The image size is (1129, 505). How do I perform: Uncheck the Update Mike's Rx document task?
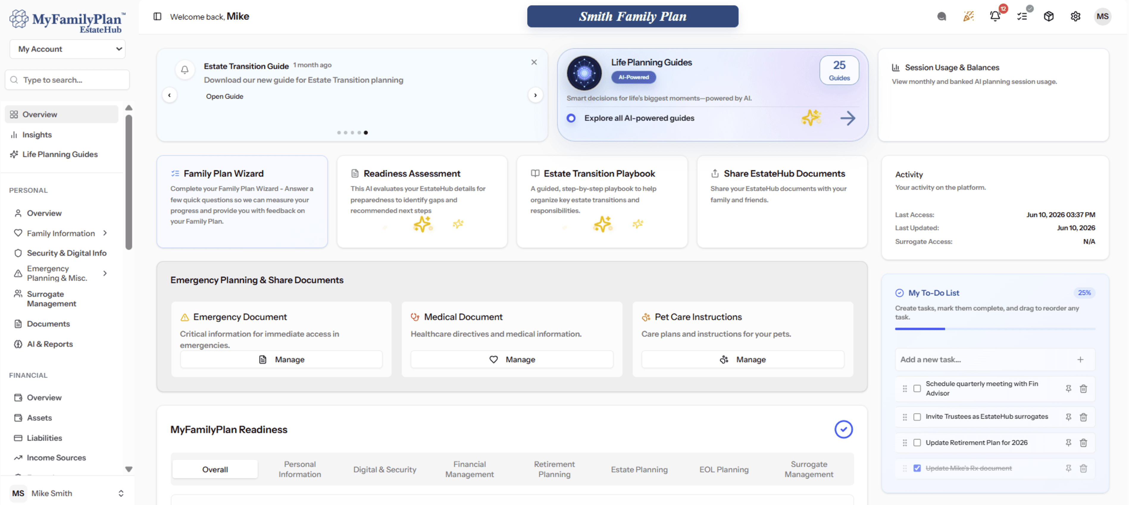coord(917,468)
